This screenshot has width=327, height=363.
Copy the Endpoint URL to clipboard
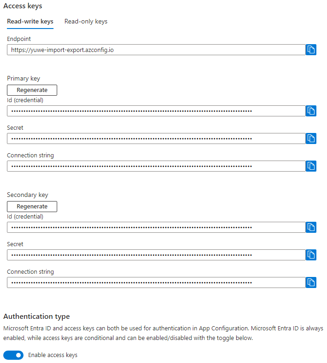point(311,50)
